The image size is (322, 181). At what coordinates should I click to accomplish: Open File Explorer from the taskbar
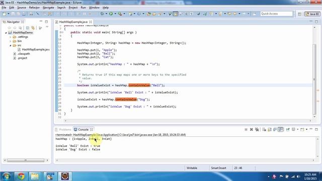click(x=35, y=176)
